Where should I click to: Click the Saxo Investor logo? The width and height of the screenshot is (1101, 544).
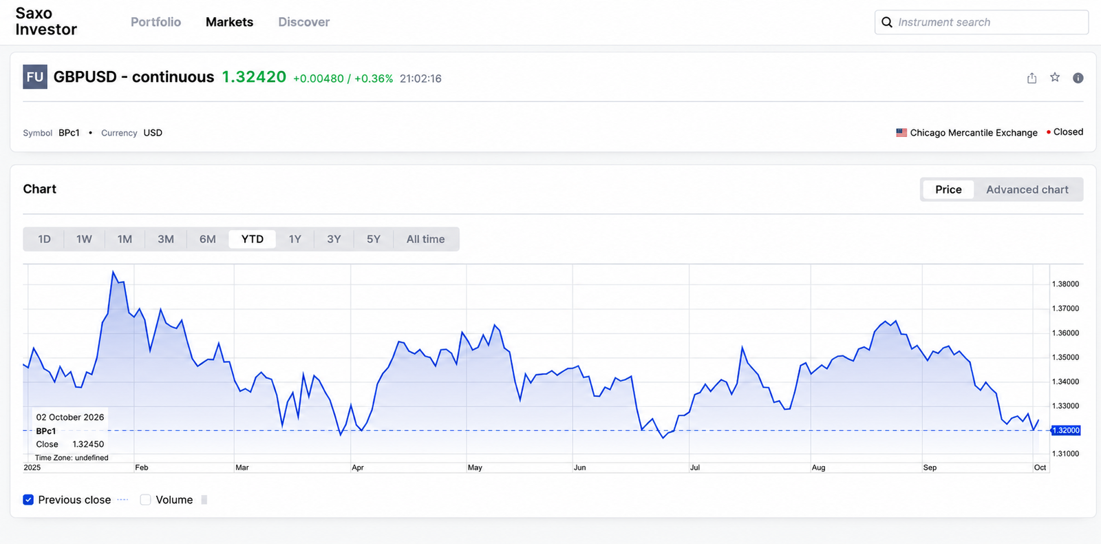tap(46, 21)
